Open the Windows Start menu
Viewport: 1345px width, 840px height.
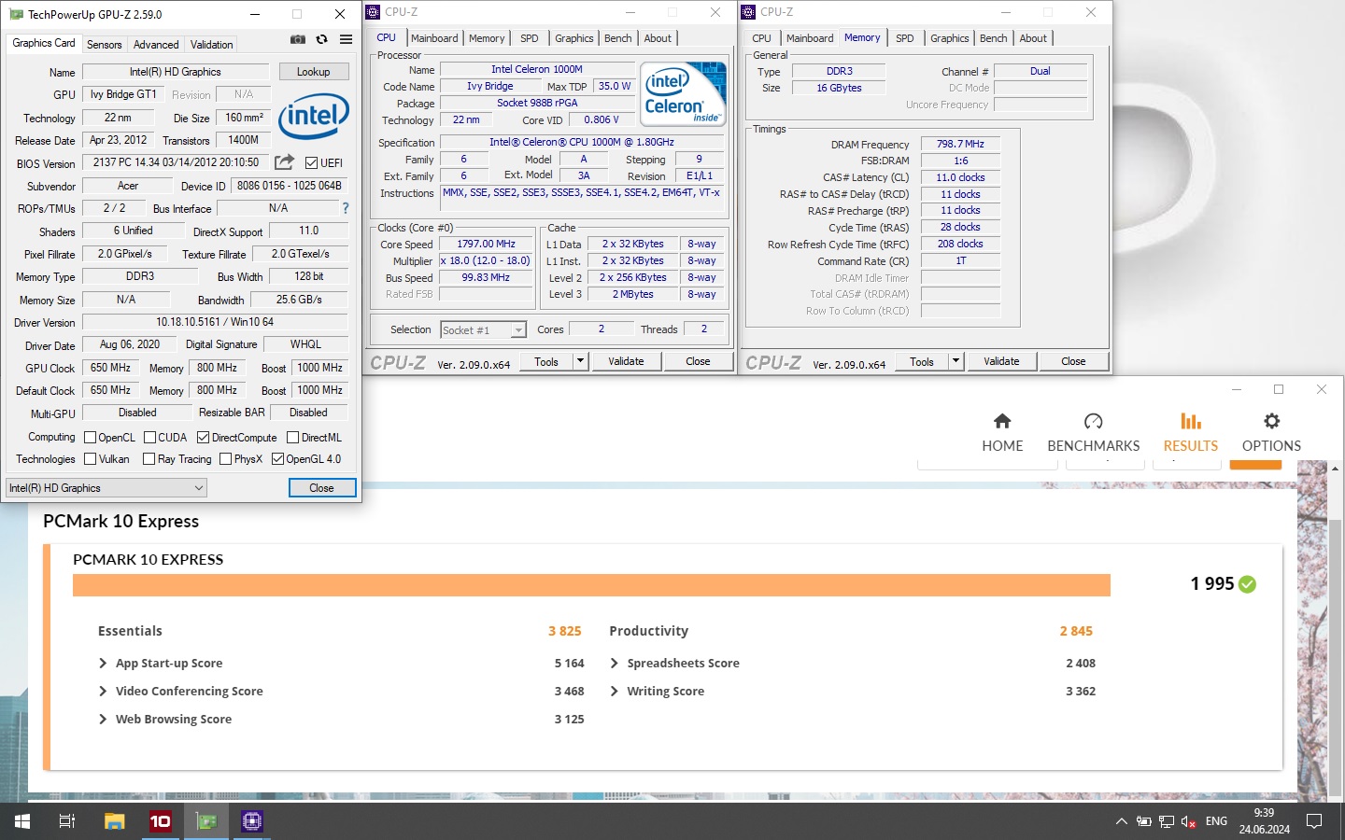[22, 821]
